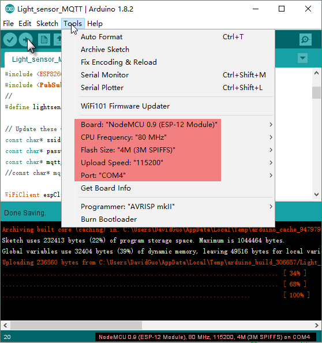The width and height of the screenshot is (322, 343).
Task: Click the Verify checkmark toolbar icon
Action: tap(10, 40)
